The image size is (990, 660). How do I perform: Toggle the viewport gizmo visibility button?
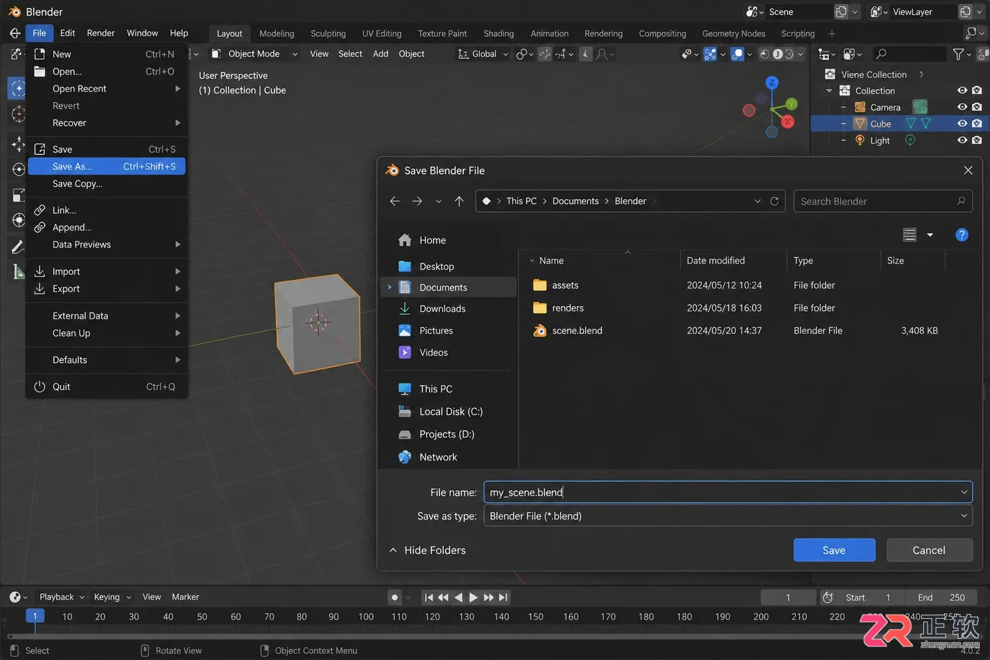710,54
